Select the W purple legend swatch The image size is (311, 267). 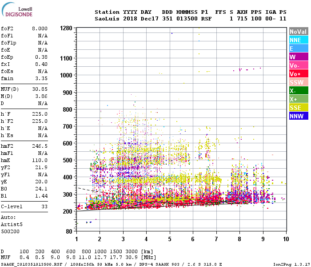click(299, 57)
